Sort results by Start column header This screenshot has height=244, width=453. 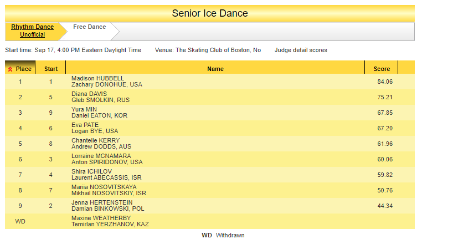click(x=51, y=69)
